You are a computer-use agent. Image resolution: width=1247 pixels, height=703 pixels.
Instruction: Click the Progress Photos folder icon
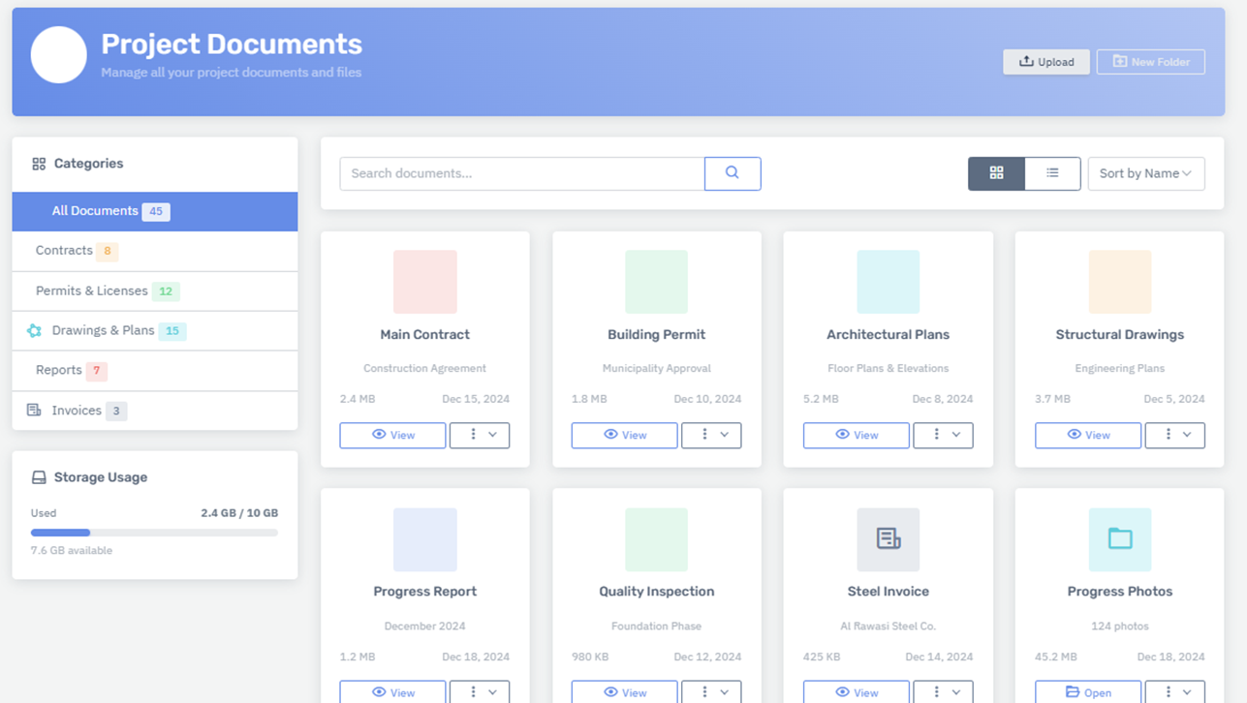(x=1119, y=539)
